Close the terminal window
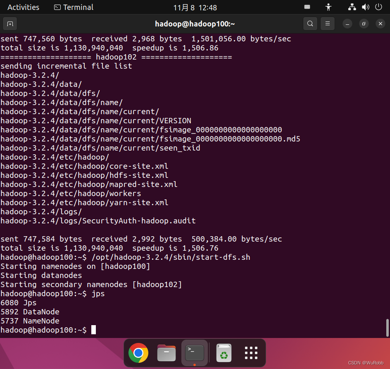The width and height of the screenshot is (390, 369). 380,24
